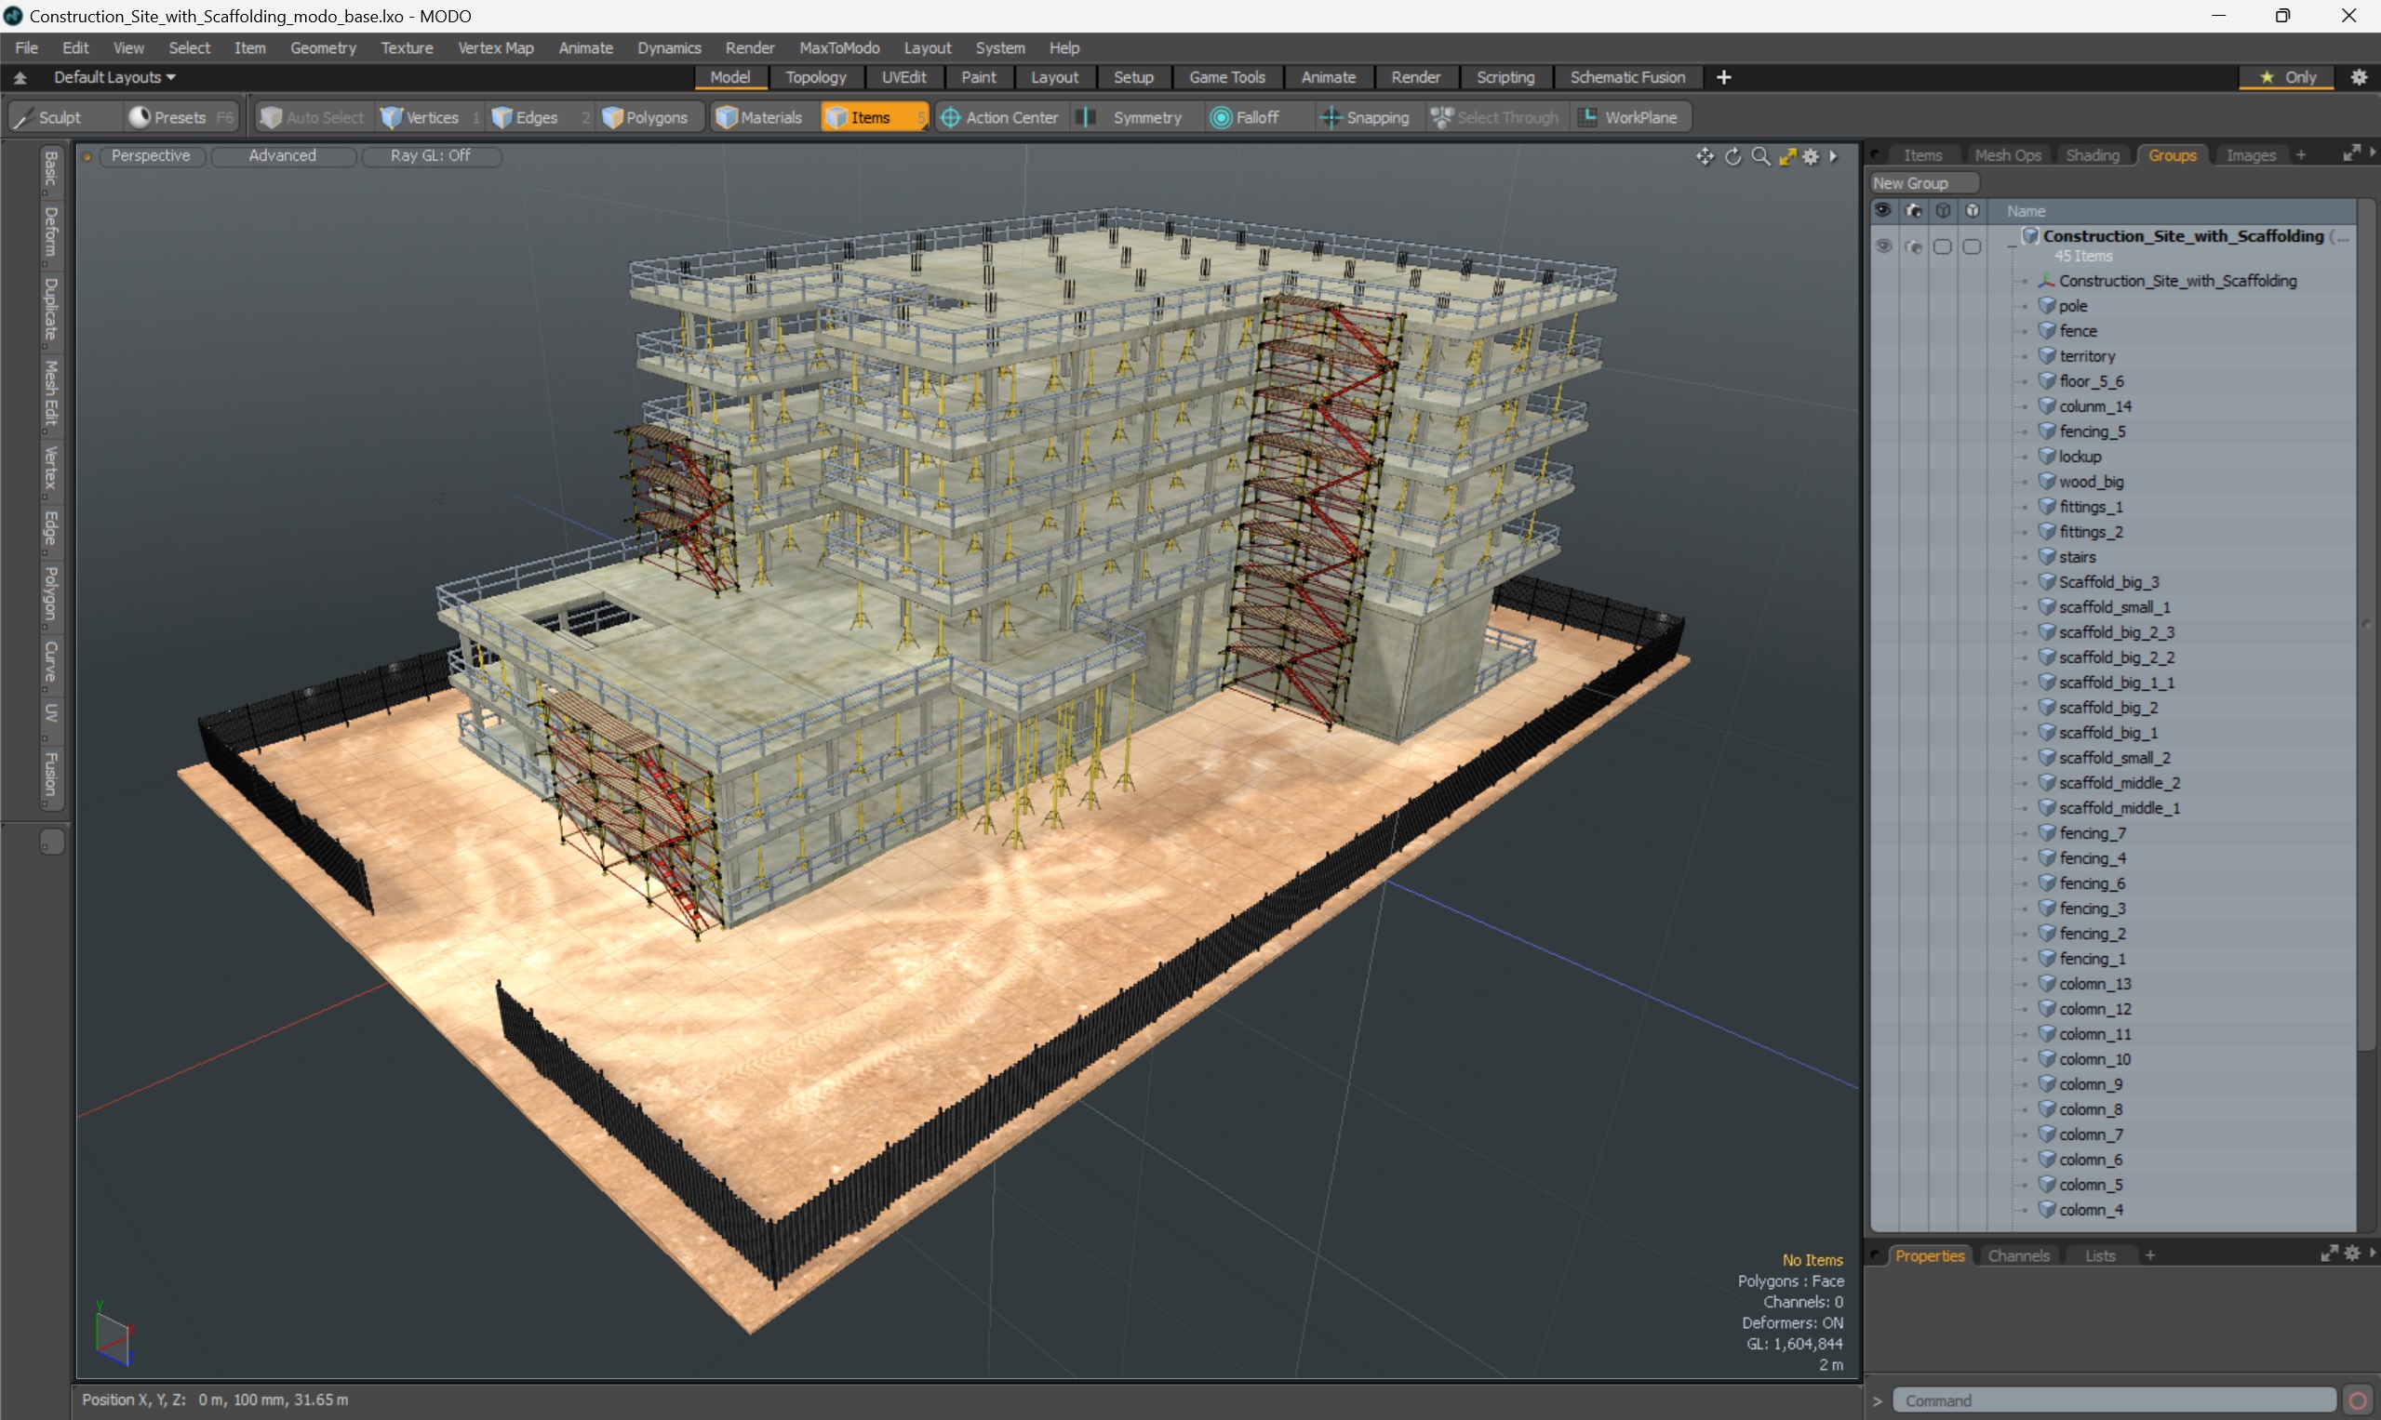Switch to Channels tab

click(x=2018, y=1255)
